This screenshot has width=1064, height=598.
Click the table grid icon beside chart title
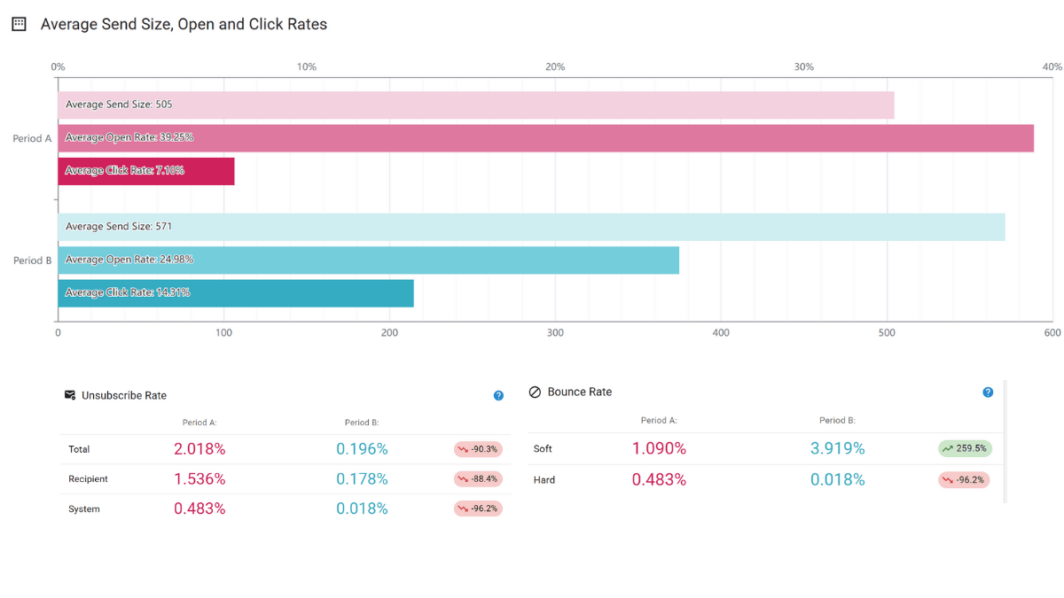tap(19, 25)
